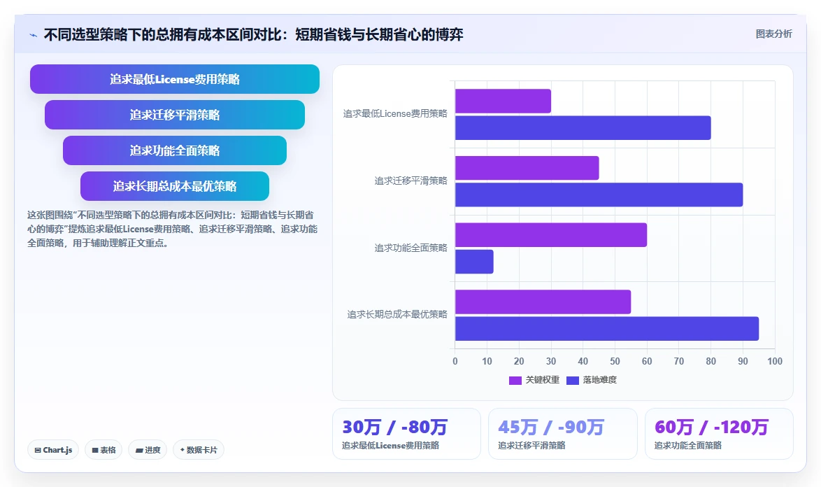
Task: Click the 追求迁移平滑策略 caption under 45万 card
Action: 532,446
